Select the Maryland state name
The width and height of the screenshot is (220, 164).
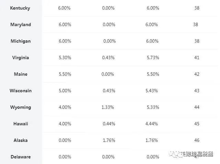[x=21, y=24]
